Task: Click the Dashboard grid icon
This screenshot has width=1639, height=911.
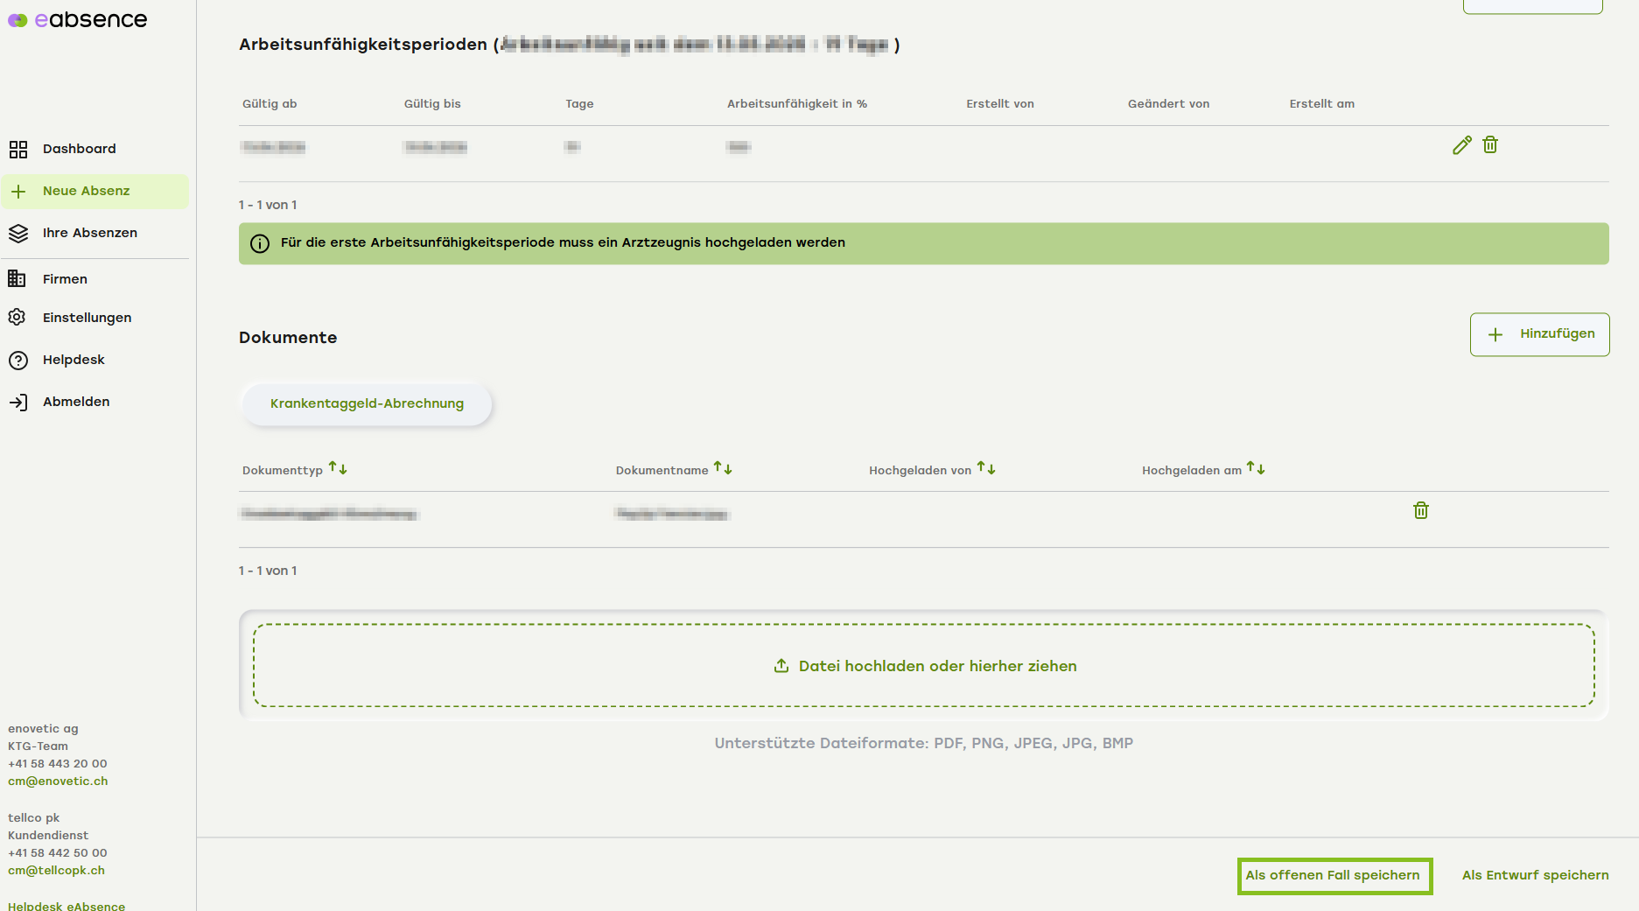Action: coord(18,150)
